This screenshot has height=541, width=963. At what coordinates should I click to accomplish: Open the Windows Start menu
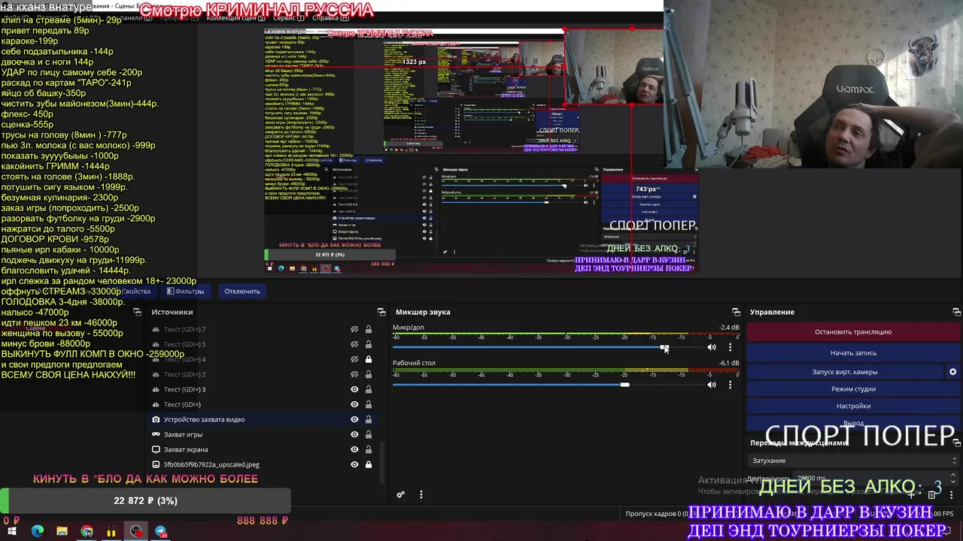coord(12,531)
